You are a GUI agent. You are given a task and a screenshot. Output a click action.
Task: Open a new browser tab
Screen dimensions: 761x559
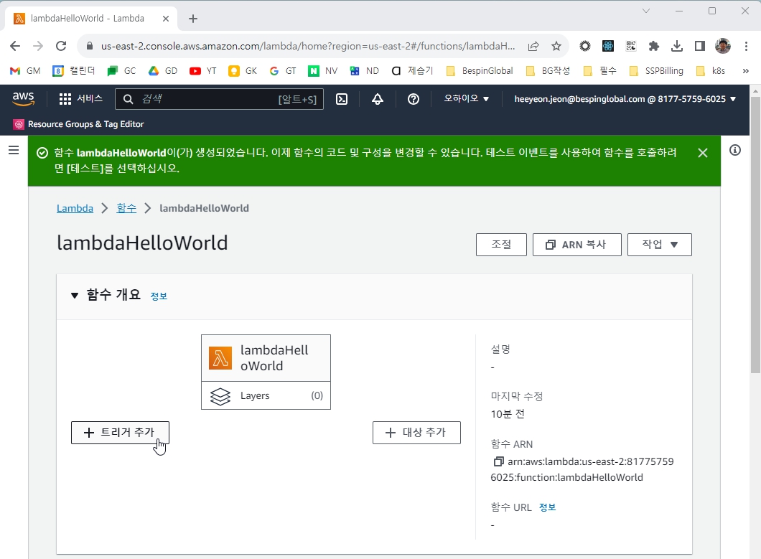click(x=193, y=19)
